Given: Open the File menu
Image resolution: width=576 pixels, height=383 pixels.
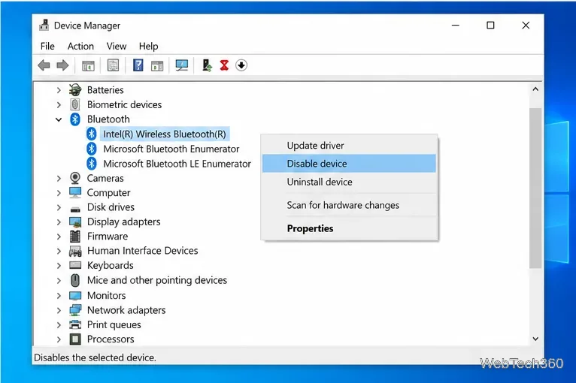Looking at the screenshot, I should click(47, 47).
